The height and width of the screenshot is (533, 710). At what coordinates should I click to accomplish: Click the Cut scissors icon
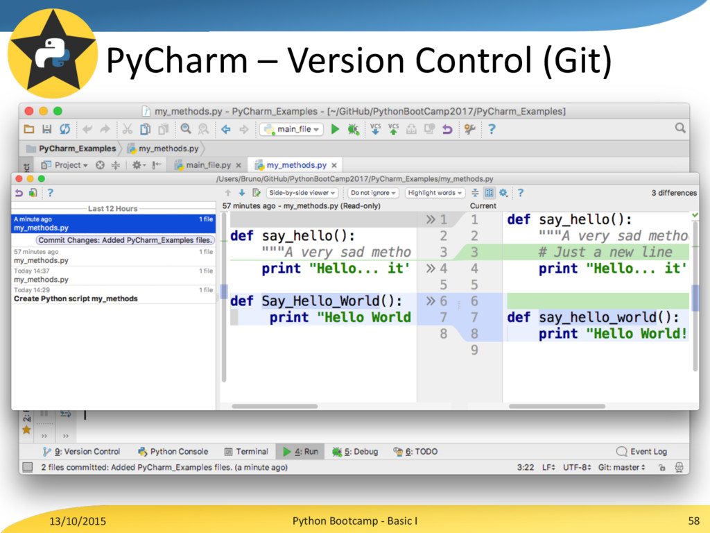tap(128, 129)
